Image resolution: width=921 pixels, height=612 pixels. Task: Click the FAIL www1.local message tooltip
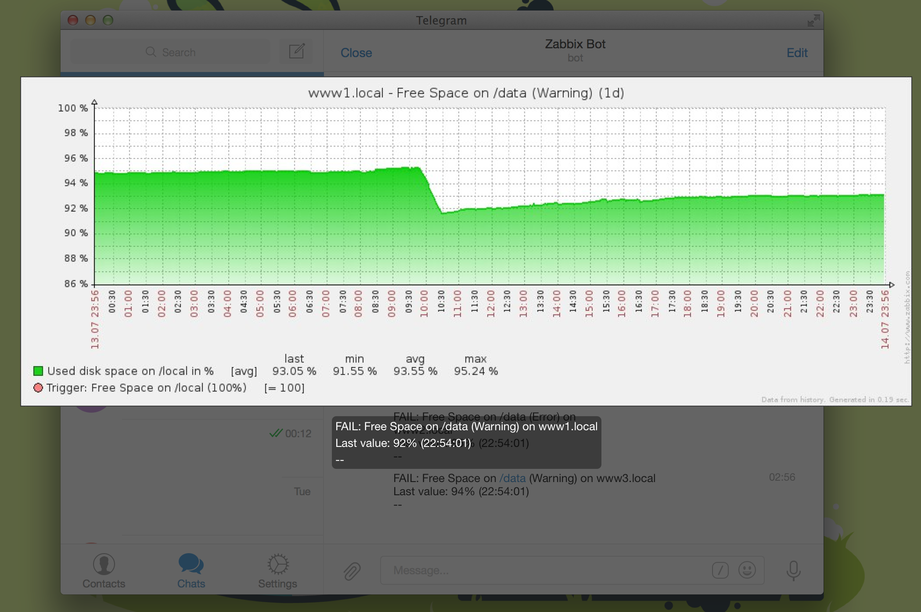pos(466,442)
